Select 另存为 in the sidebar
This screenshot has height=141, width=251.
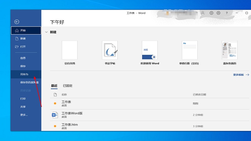[24, 74]
